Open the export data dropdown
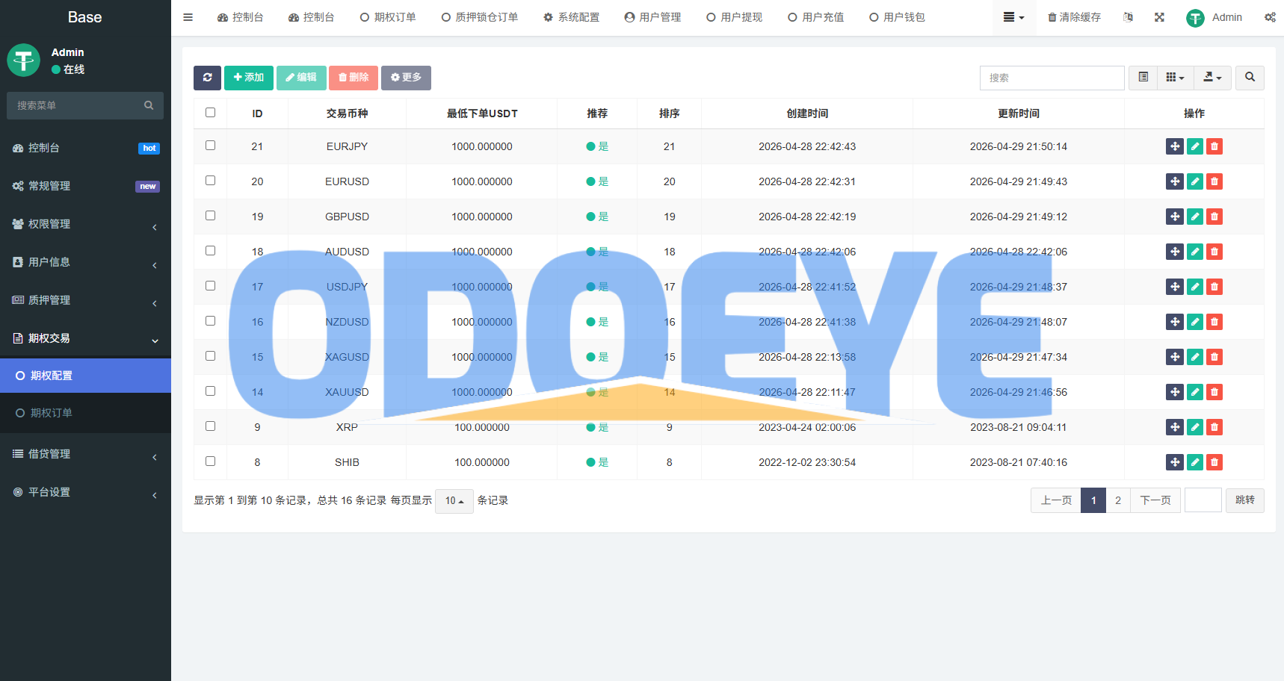This screenshot has width=1284, height=681. tap(1212, 78)
